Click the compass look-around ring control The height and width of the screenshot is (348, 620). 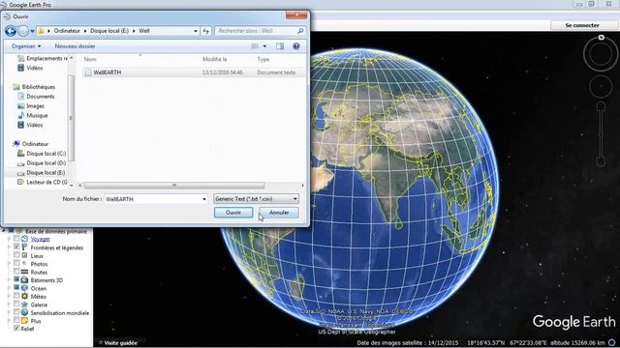(601, 53)
